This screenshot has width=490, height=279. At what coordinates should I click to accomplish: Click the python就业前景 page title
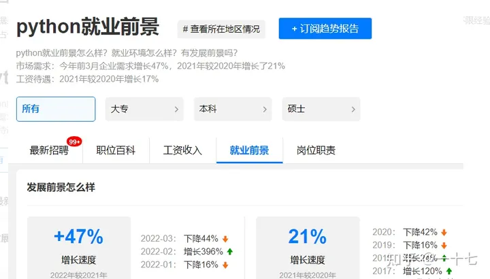pyautogui.click(x=88, y=27)
